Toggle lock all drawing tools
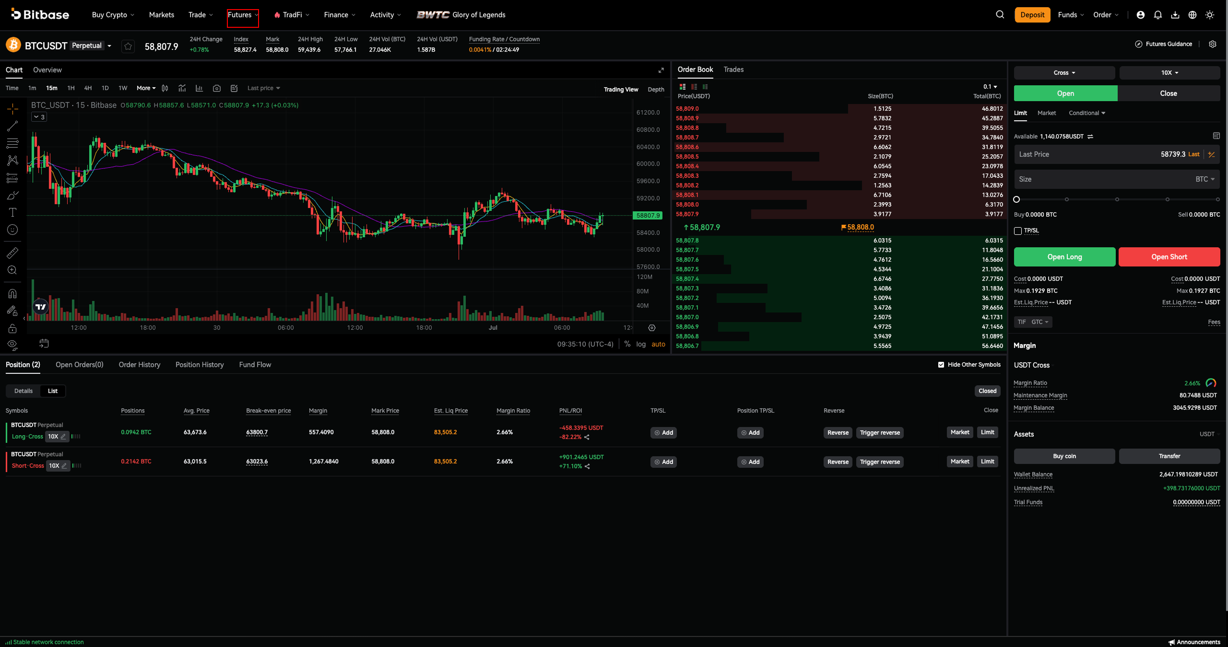The width and height of the screenshot is (1228, 647). 12,328
